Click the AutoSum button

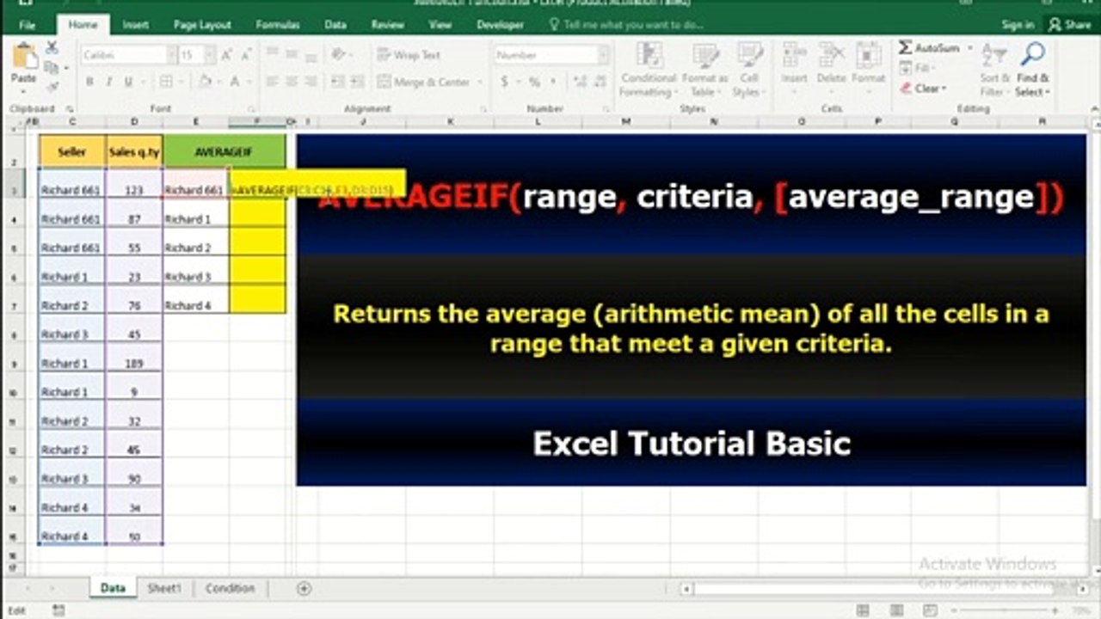pos(930,48)
